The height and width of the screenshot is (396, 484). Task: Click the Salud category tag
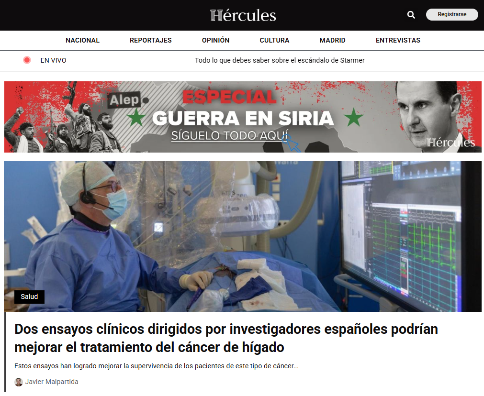tap(29, 297)
